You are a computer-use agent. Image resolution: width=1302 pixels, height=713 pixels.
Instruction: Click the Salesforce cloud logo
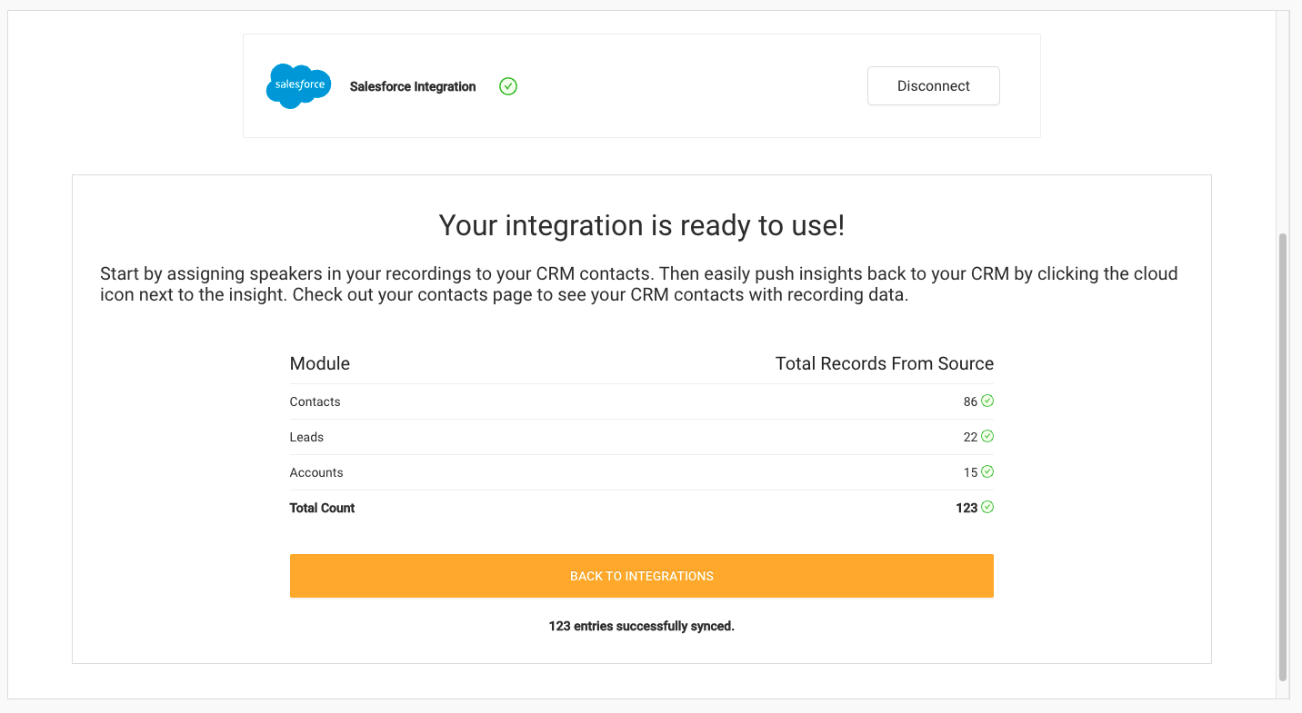[x=298, y=86]
